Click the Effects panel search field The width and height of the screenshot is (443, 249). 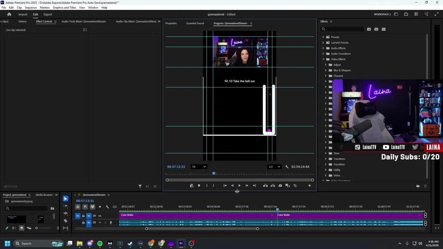343,29
